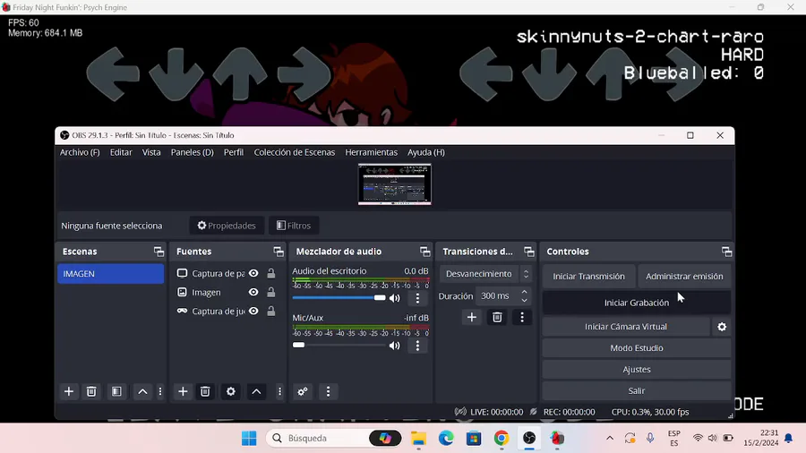Open Google Chrome from the taskbar
This screenshot has height=453, width=806.
point(502,438)
